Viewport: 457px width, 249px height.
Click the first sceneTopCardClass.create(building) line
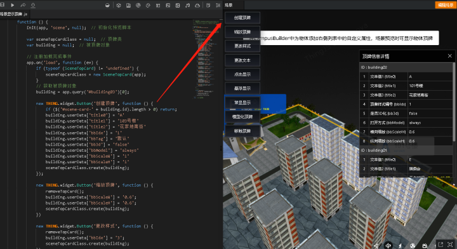click(x=87, y=168)
